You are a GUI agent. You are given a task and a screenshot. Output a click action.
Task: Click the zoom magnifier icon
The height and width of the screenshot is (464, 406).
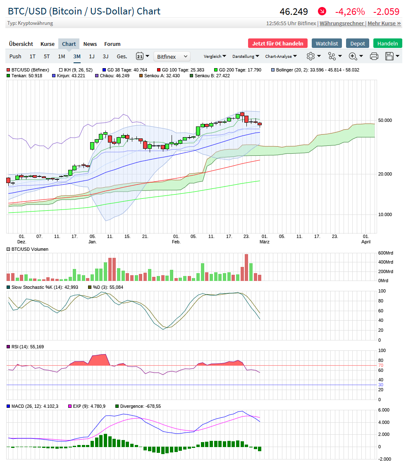tap(353, 56)
